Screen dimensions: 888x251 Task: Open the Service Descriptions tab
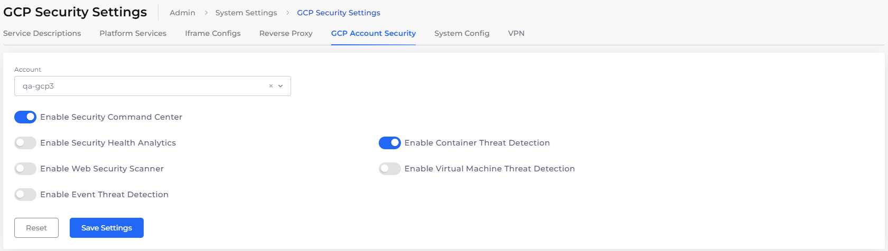pyautogui.click(x=42, y=33)
